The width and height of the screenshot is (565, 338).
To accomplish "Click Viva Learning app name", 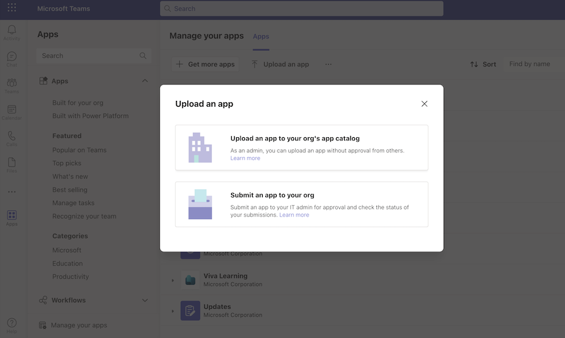I will point(225,276).
